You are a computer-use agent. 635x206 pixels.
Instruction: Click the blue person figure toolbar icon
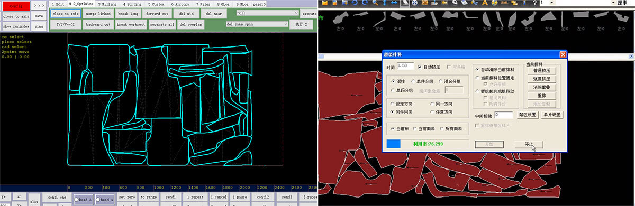pyautogui.click(x=524, y=3)
